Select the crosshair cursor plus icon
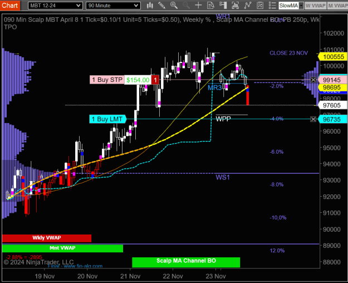Screen dimensions: 348x283 pos(198,6)
